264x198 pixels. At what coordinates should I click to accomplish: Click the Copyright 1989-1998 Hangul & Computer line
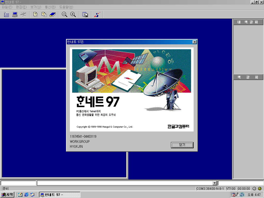(105, 127)
